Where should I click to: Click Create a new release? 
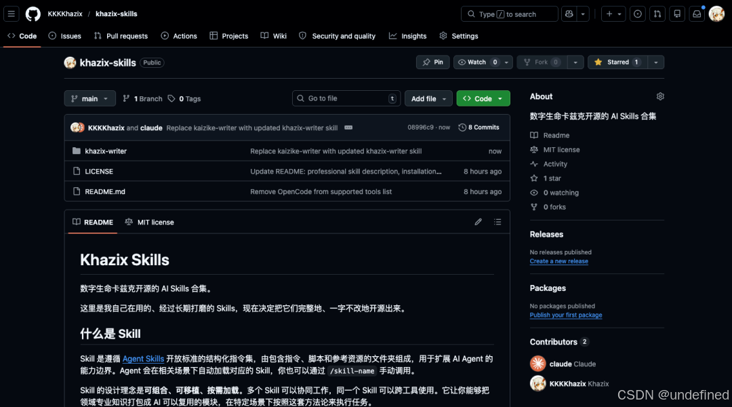click(558, 261)
